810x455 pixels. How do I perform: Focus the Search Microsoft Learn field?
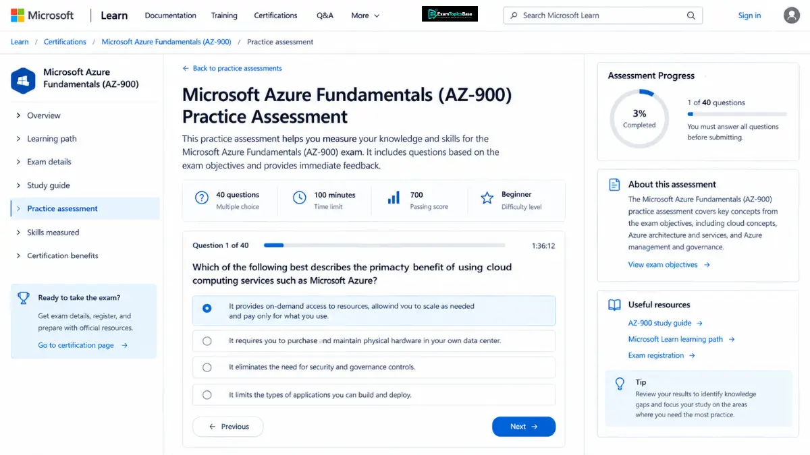[x=603, y=16]
